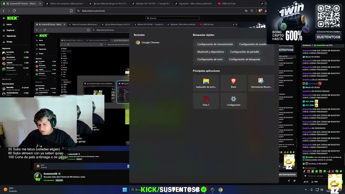Select 'Bluetooth y dispositivos' quick search

tap(211, 52)
